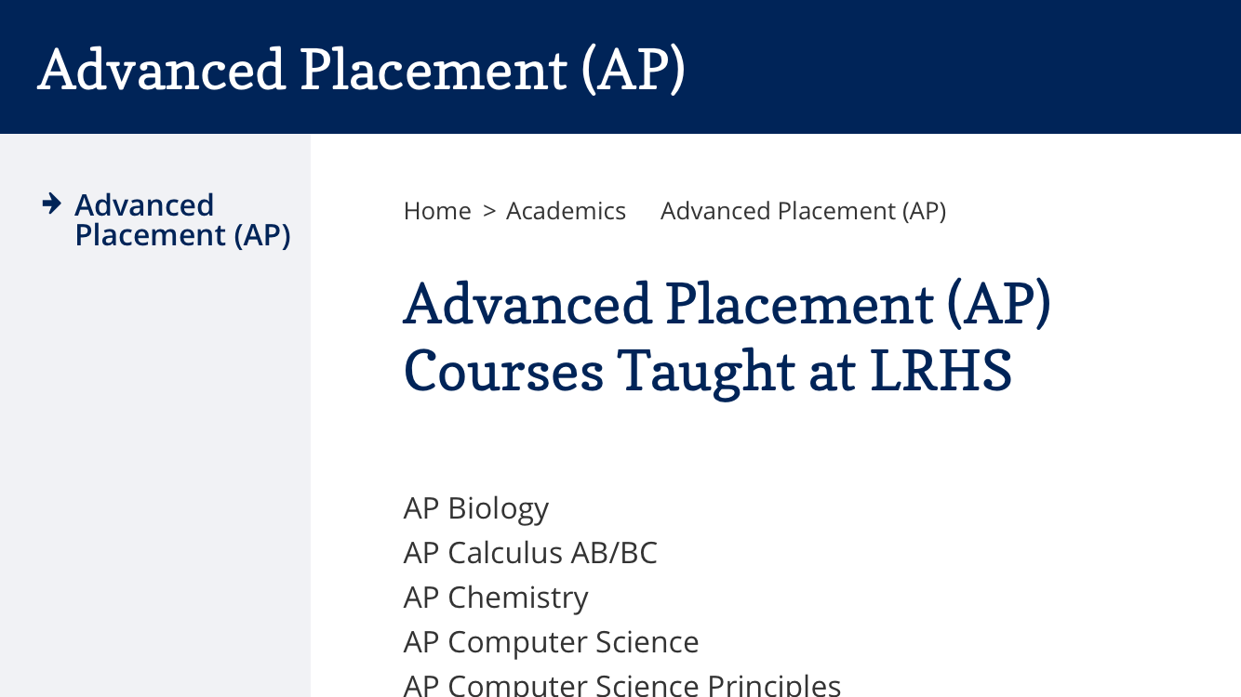
Task: Click the gap between Academics and Advanced Placement breadcrumbs
Action: [643, 212]
